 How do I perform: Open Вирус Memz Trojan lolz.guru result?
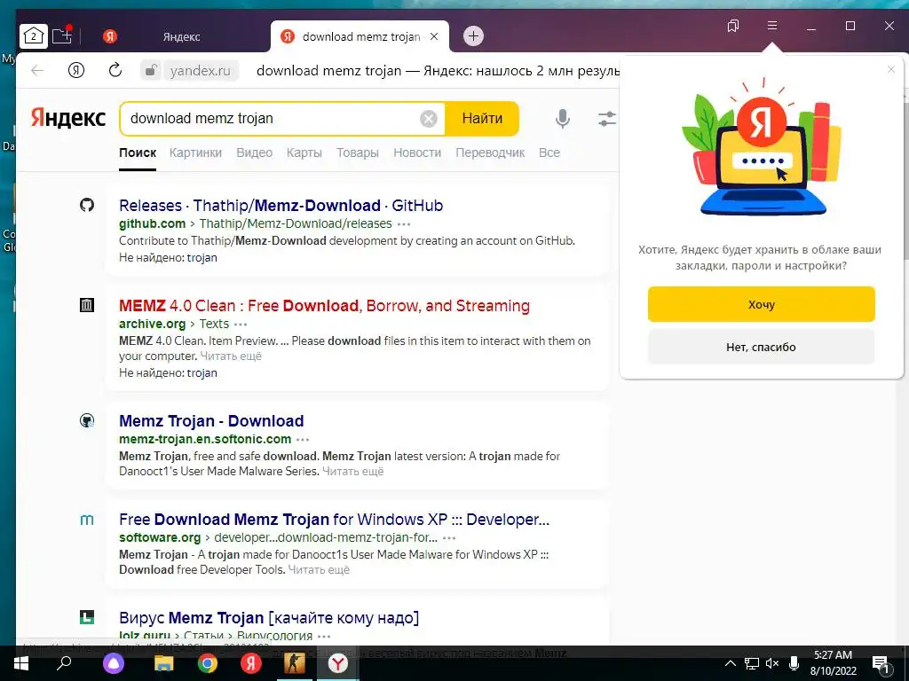[269, 618]
